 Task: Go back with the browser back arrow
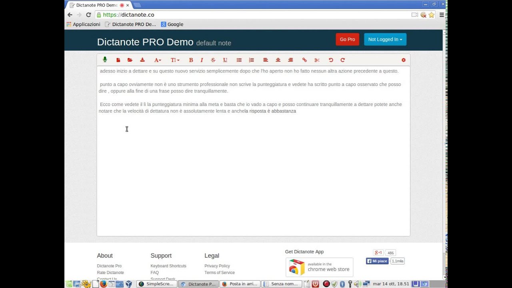70,15
